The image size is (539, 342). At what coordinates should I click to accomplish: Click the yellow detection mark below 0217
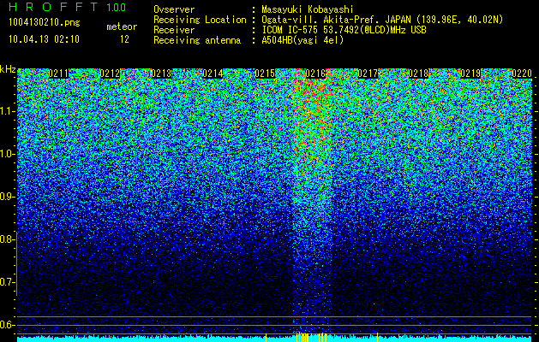pos(377,337)
